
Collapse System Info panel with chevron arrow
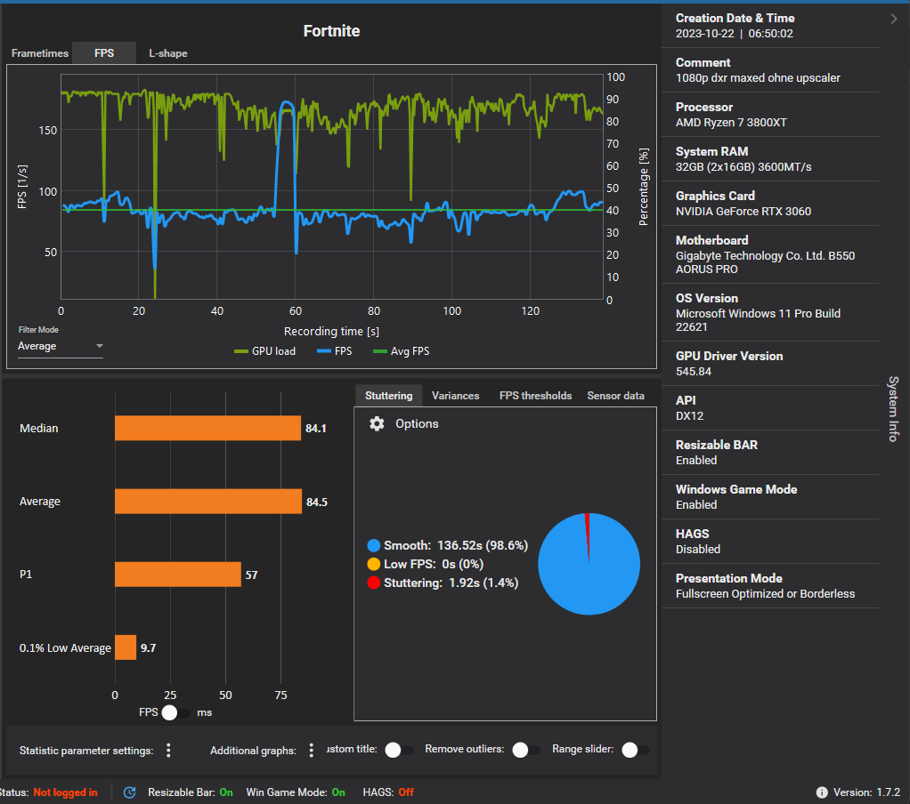pos(894,19)
